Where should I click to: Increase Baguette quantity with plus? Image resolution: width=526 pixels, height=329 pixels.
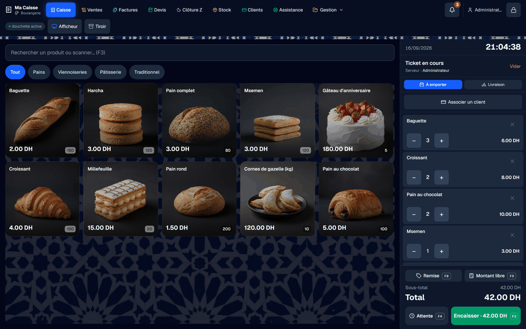441,141
